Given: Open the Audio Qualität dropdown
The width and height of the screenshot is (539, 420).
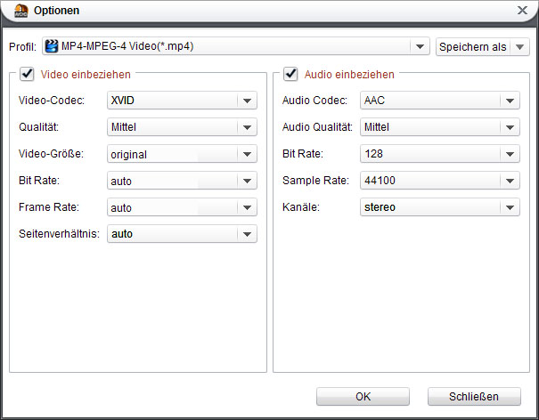Looking at the screenshot, I should click(439, 127).
